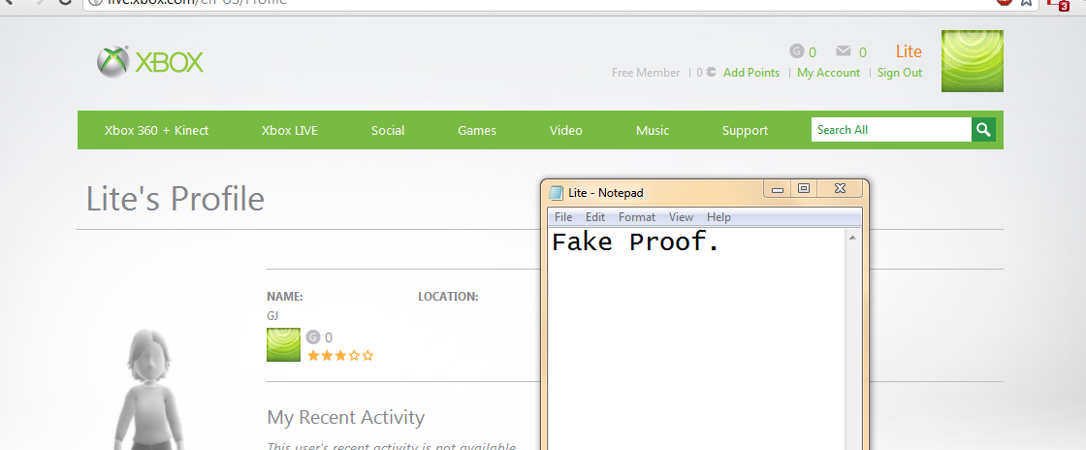
Task: Open the My Account link
Action: (828, 73)
